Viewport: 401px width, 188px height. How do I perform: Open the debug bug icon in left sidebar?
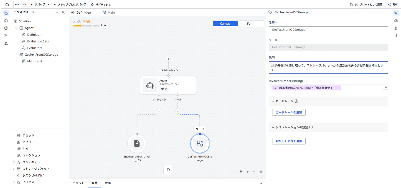(x=6, y=28)
